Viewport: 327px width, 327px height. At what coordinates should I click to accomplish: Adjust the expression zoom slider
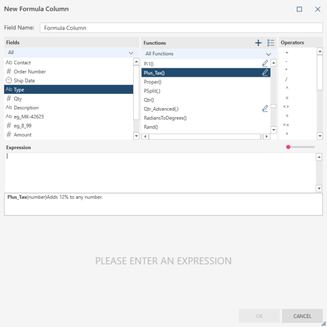click(x=288, y=147)
